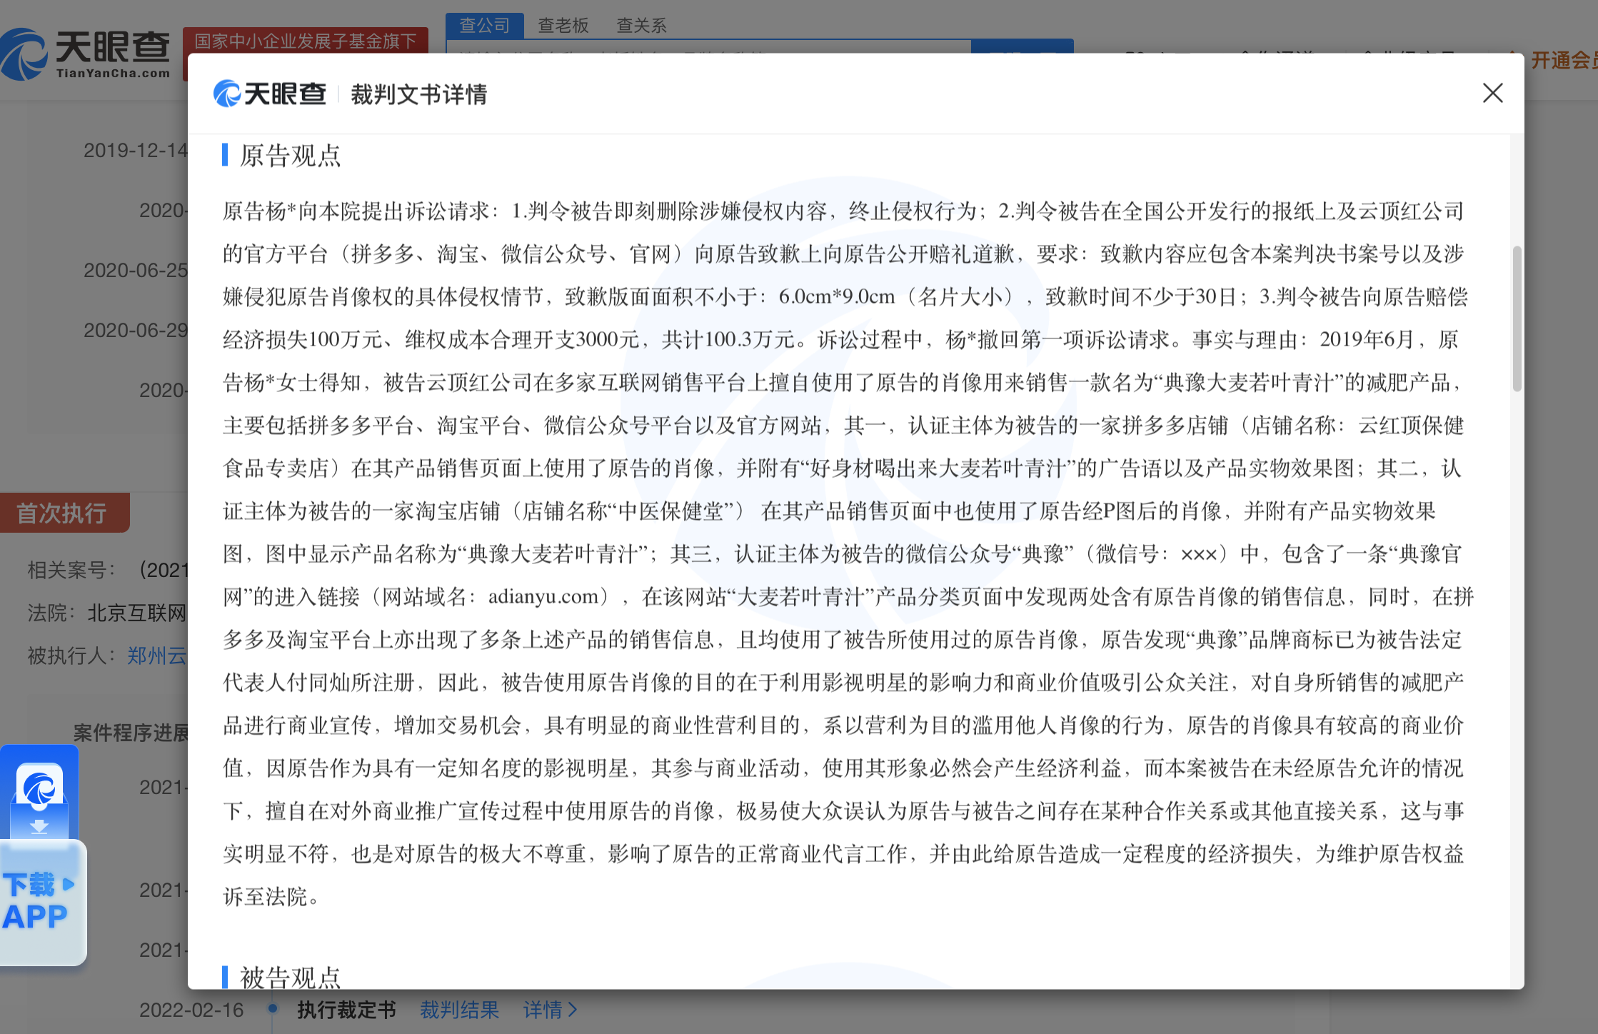Open the 详情 link beside 裁判结果

coord(550,1010)
